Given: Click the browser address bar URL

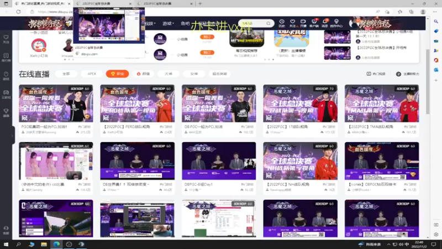Looking at the screenshot, I should click(55, 12).
